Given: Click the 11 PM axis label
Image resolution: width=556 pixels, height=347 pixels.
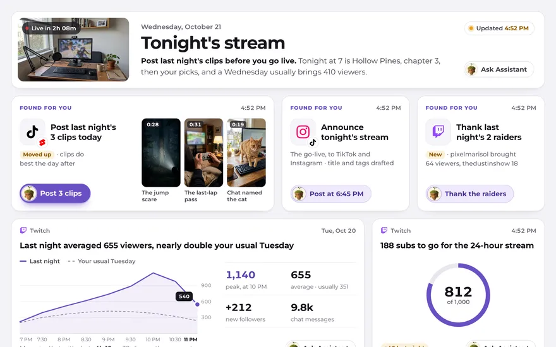Looking at the screenshot, I should 190,339.
